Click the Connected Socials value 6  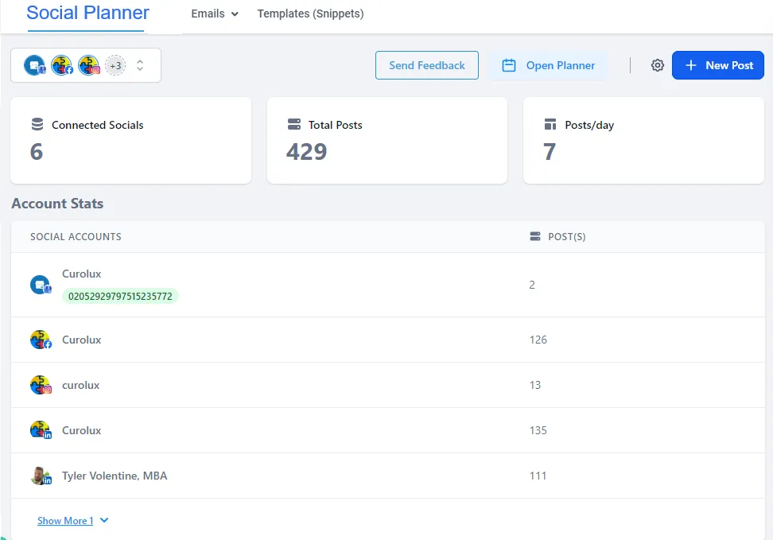tap(37, 152)
